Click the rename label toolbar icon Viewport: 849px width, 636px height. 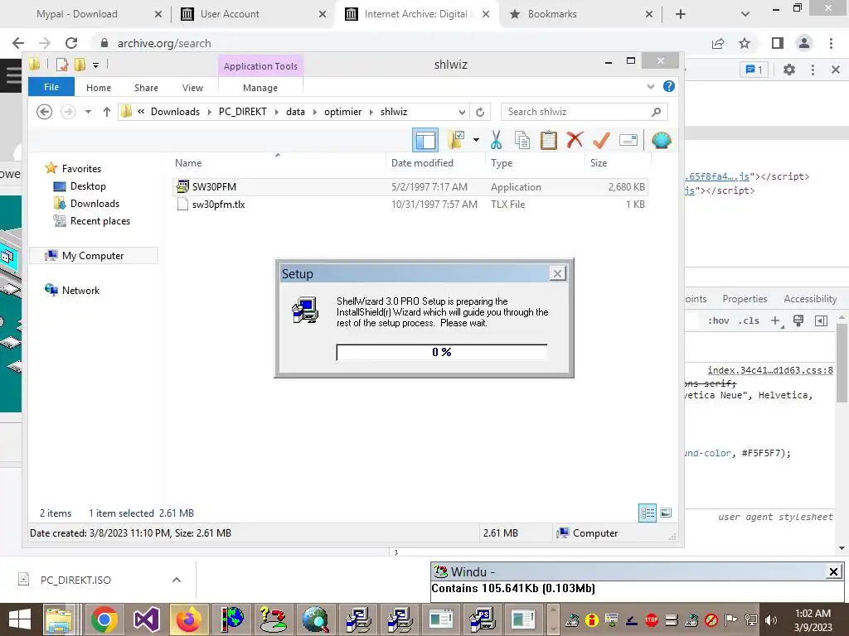pyautogui.click(x=628, y=141)
